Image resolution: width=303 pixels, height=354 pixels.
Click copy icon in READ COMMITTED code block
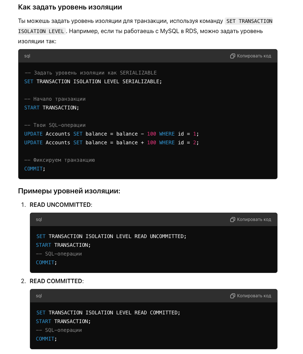pyautogui.click(x=232, y=296)
